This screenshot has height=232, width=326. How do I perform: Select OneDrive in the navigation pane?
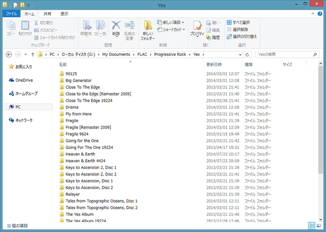[23, 80]
